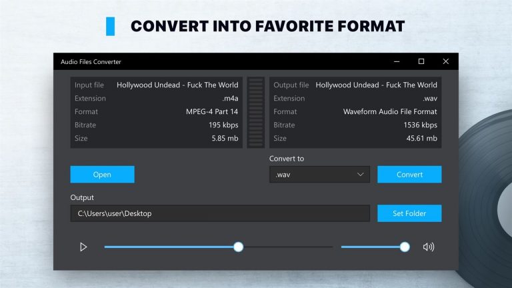The width and height of the screenshot is (512, 288).
Task: Click the Output folder path field
Action: [220, 213]
